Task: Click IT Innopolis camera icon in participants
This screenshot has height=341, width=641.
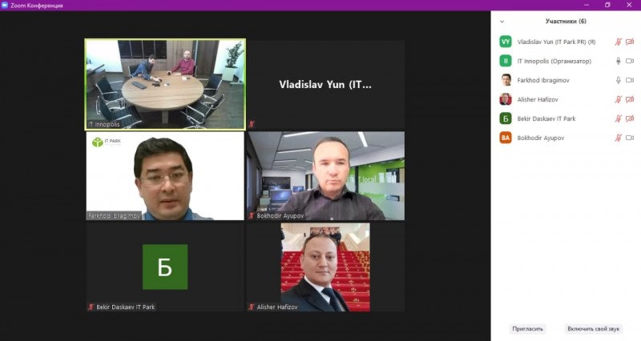Action: pos(630,61)
